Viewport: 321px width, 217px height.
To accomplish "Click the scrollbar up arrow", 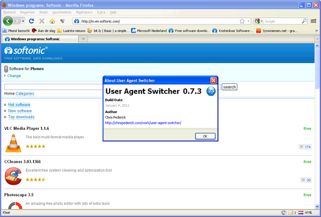I will (317, 46).
